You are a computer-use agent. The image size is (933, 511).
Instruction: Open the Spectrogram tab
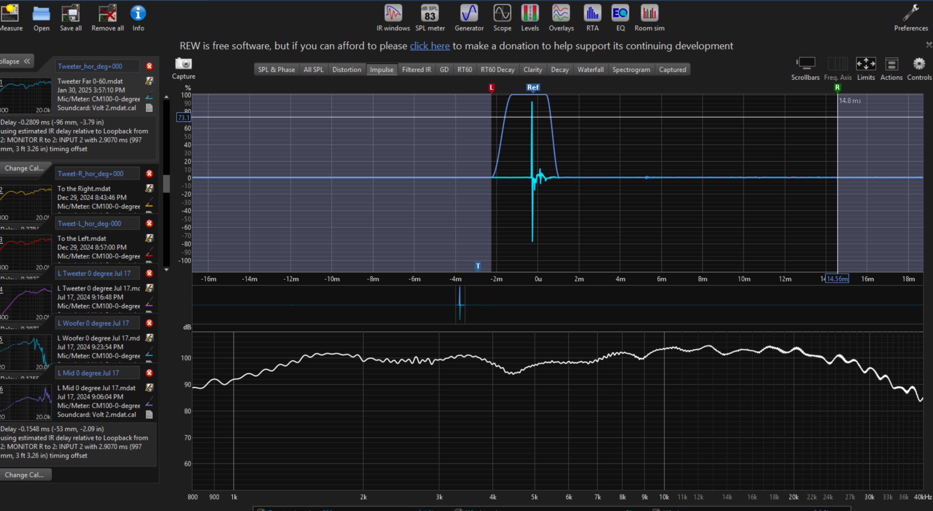coord(631,69)
